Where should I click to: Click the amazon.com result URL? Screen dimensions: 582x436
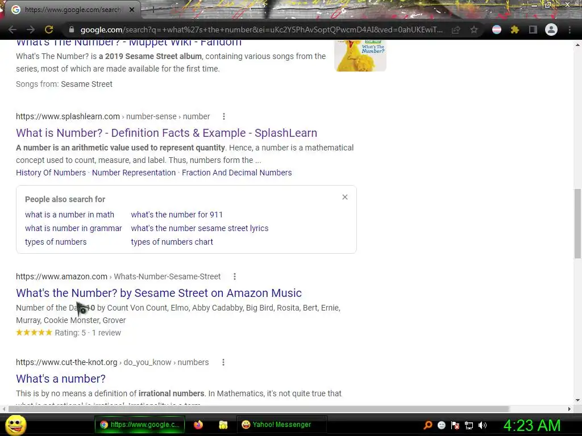pos(118,276)
